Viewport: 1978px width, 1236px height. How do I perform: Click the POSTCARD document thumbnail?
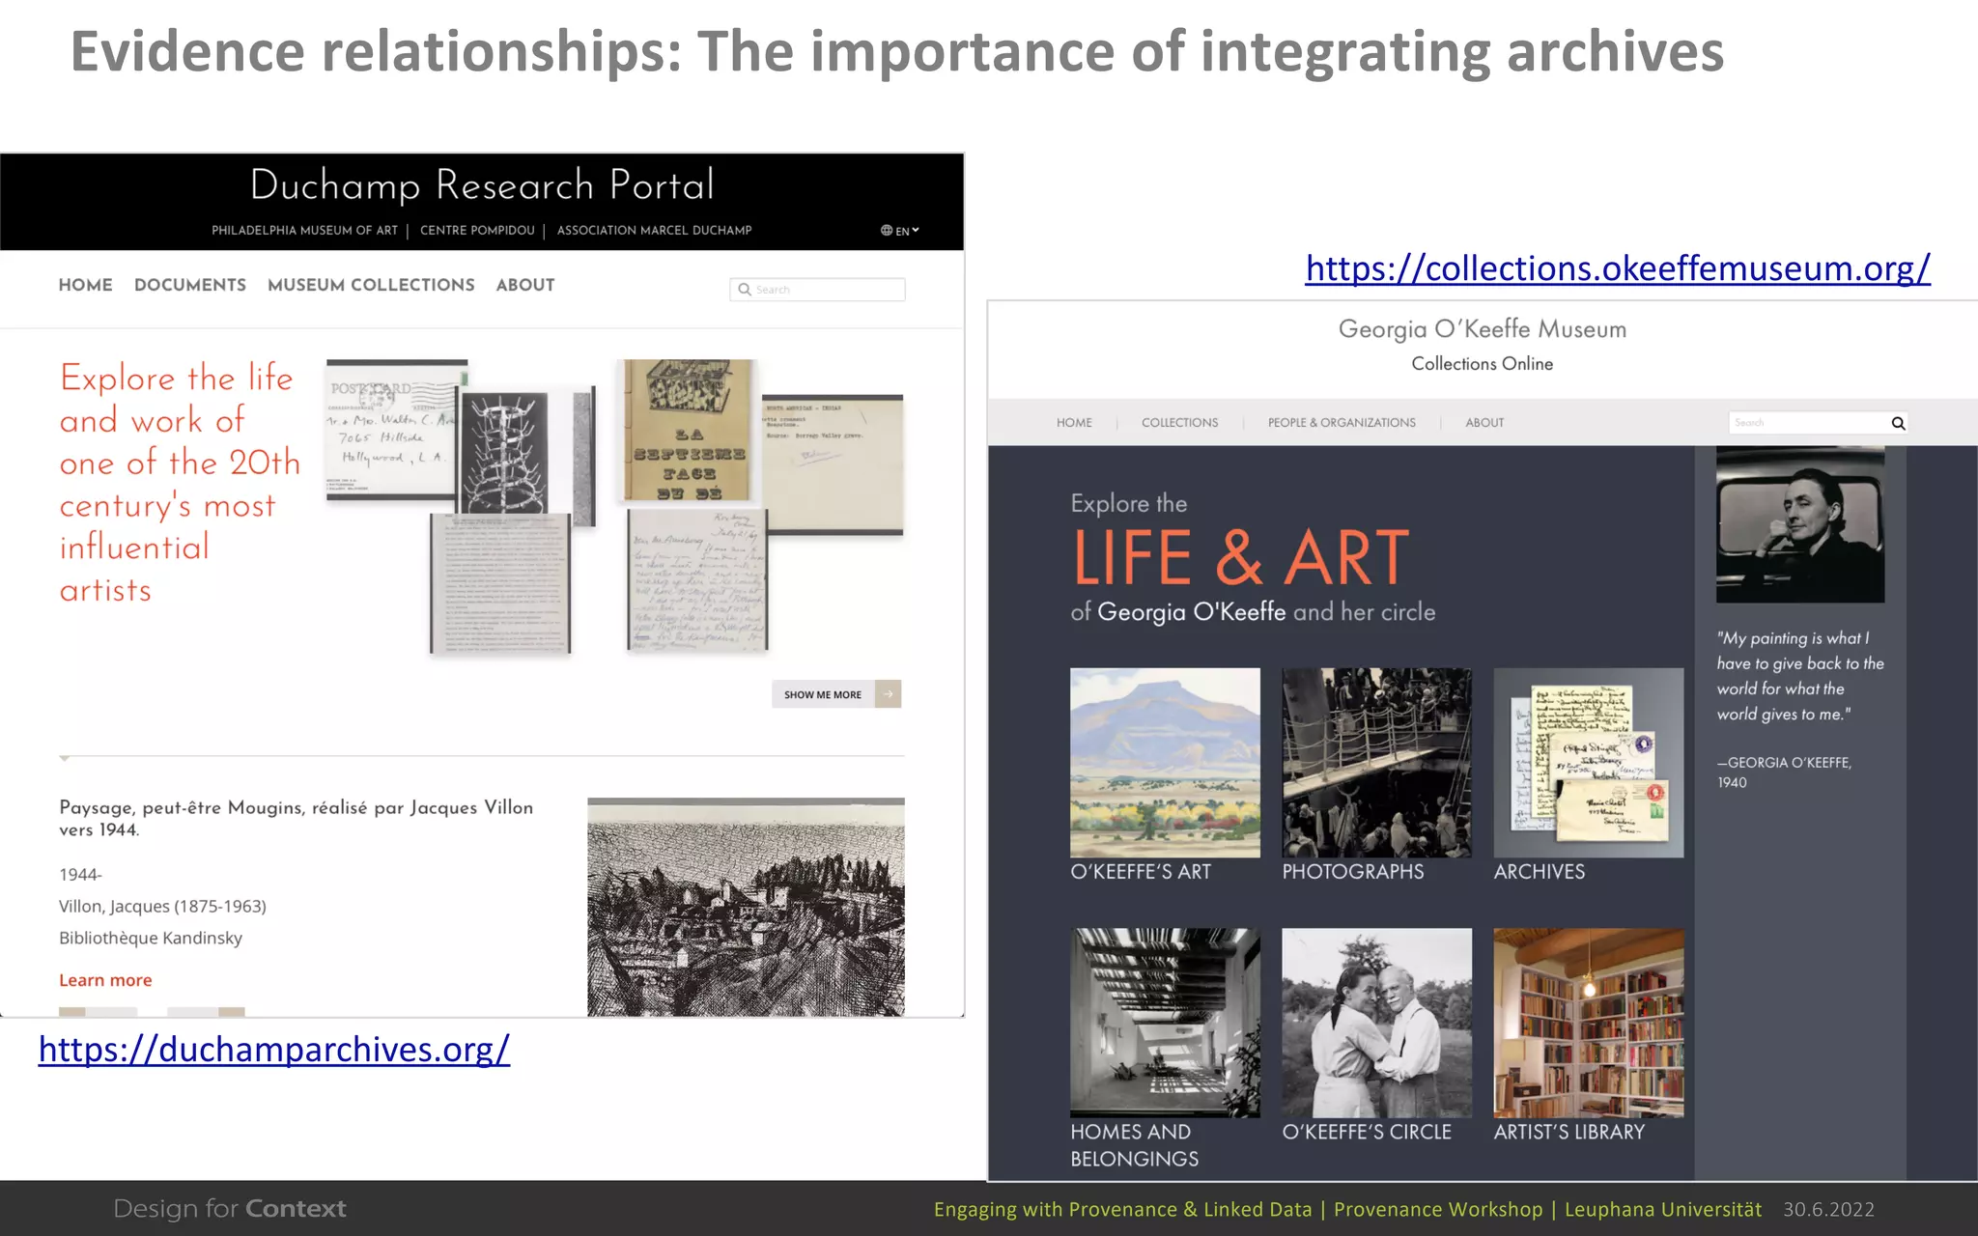(390, 429)
